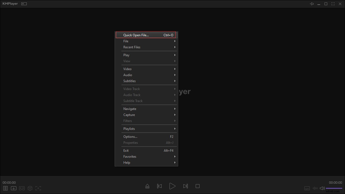Click the 3D cube playback icon
The image size is (345, 194).
30,188
